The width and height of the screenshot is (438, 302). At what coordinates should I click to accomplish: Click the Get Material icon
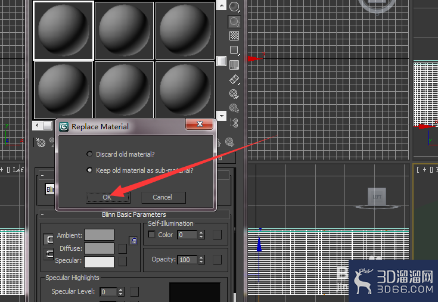pyautogui.click(x=41, y=142)
